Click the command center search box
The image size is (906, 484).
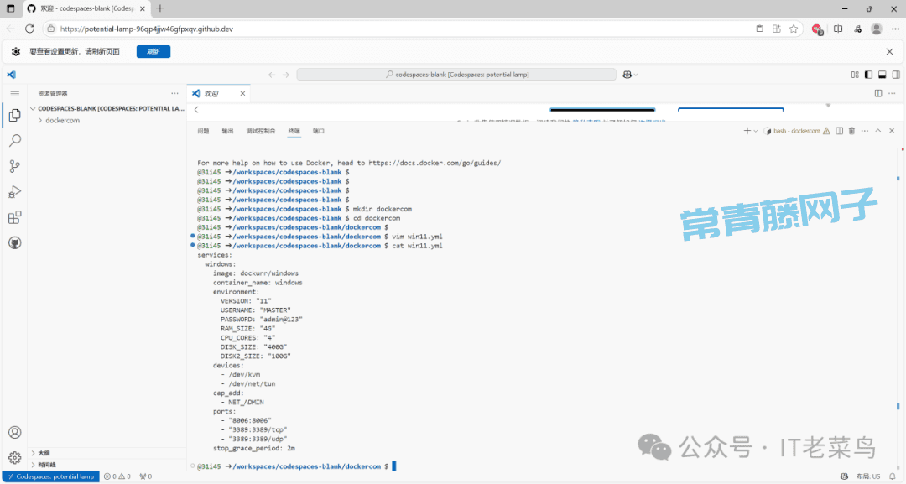(x=456, y=75)
